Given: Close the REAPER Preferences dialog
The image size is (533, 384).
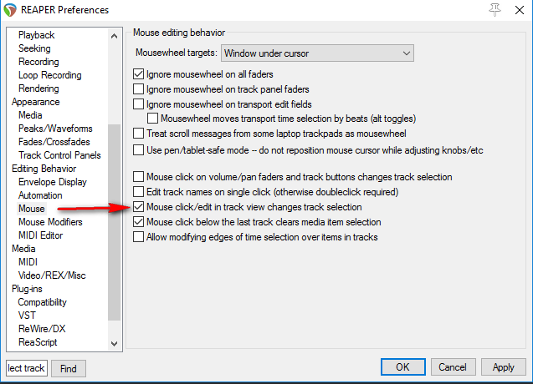Looking at the screenshot, I should (x=520, y=10).
